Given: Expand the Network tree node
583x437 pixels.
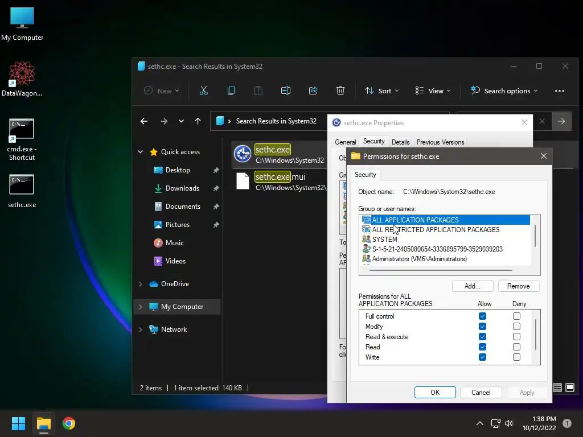Looking at the screenshot, I should (141, 329).
